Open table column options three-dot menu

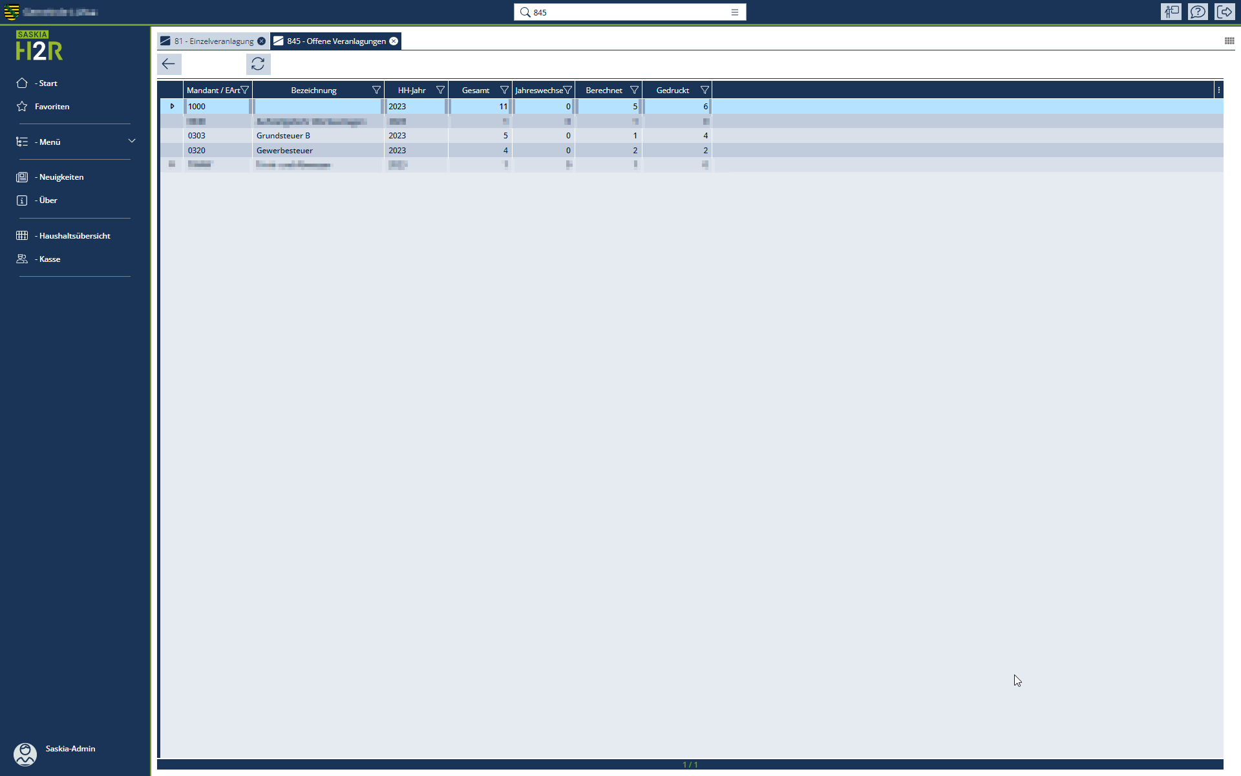(x=1219, y=91)
